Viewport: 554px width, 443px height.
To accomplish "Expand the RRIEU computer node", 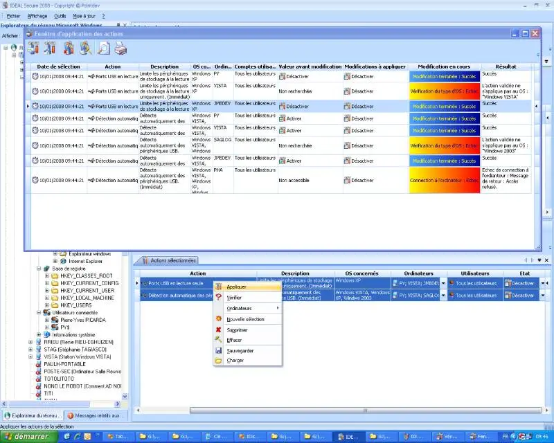I will (x=30, y=342).
